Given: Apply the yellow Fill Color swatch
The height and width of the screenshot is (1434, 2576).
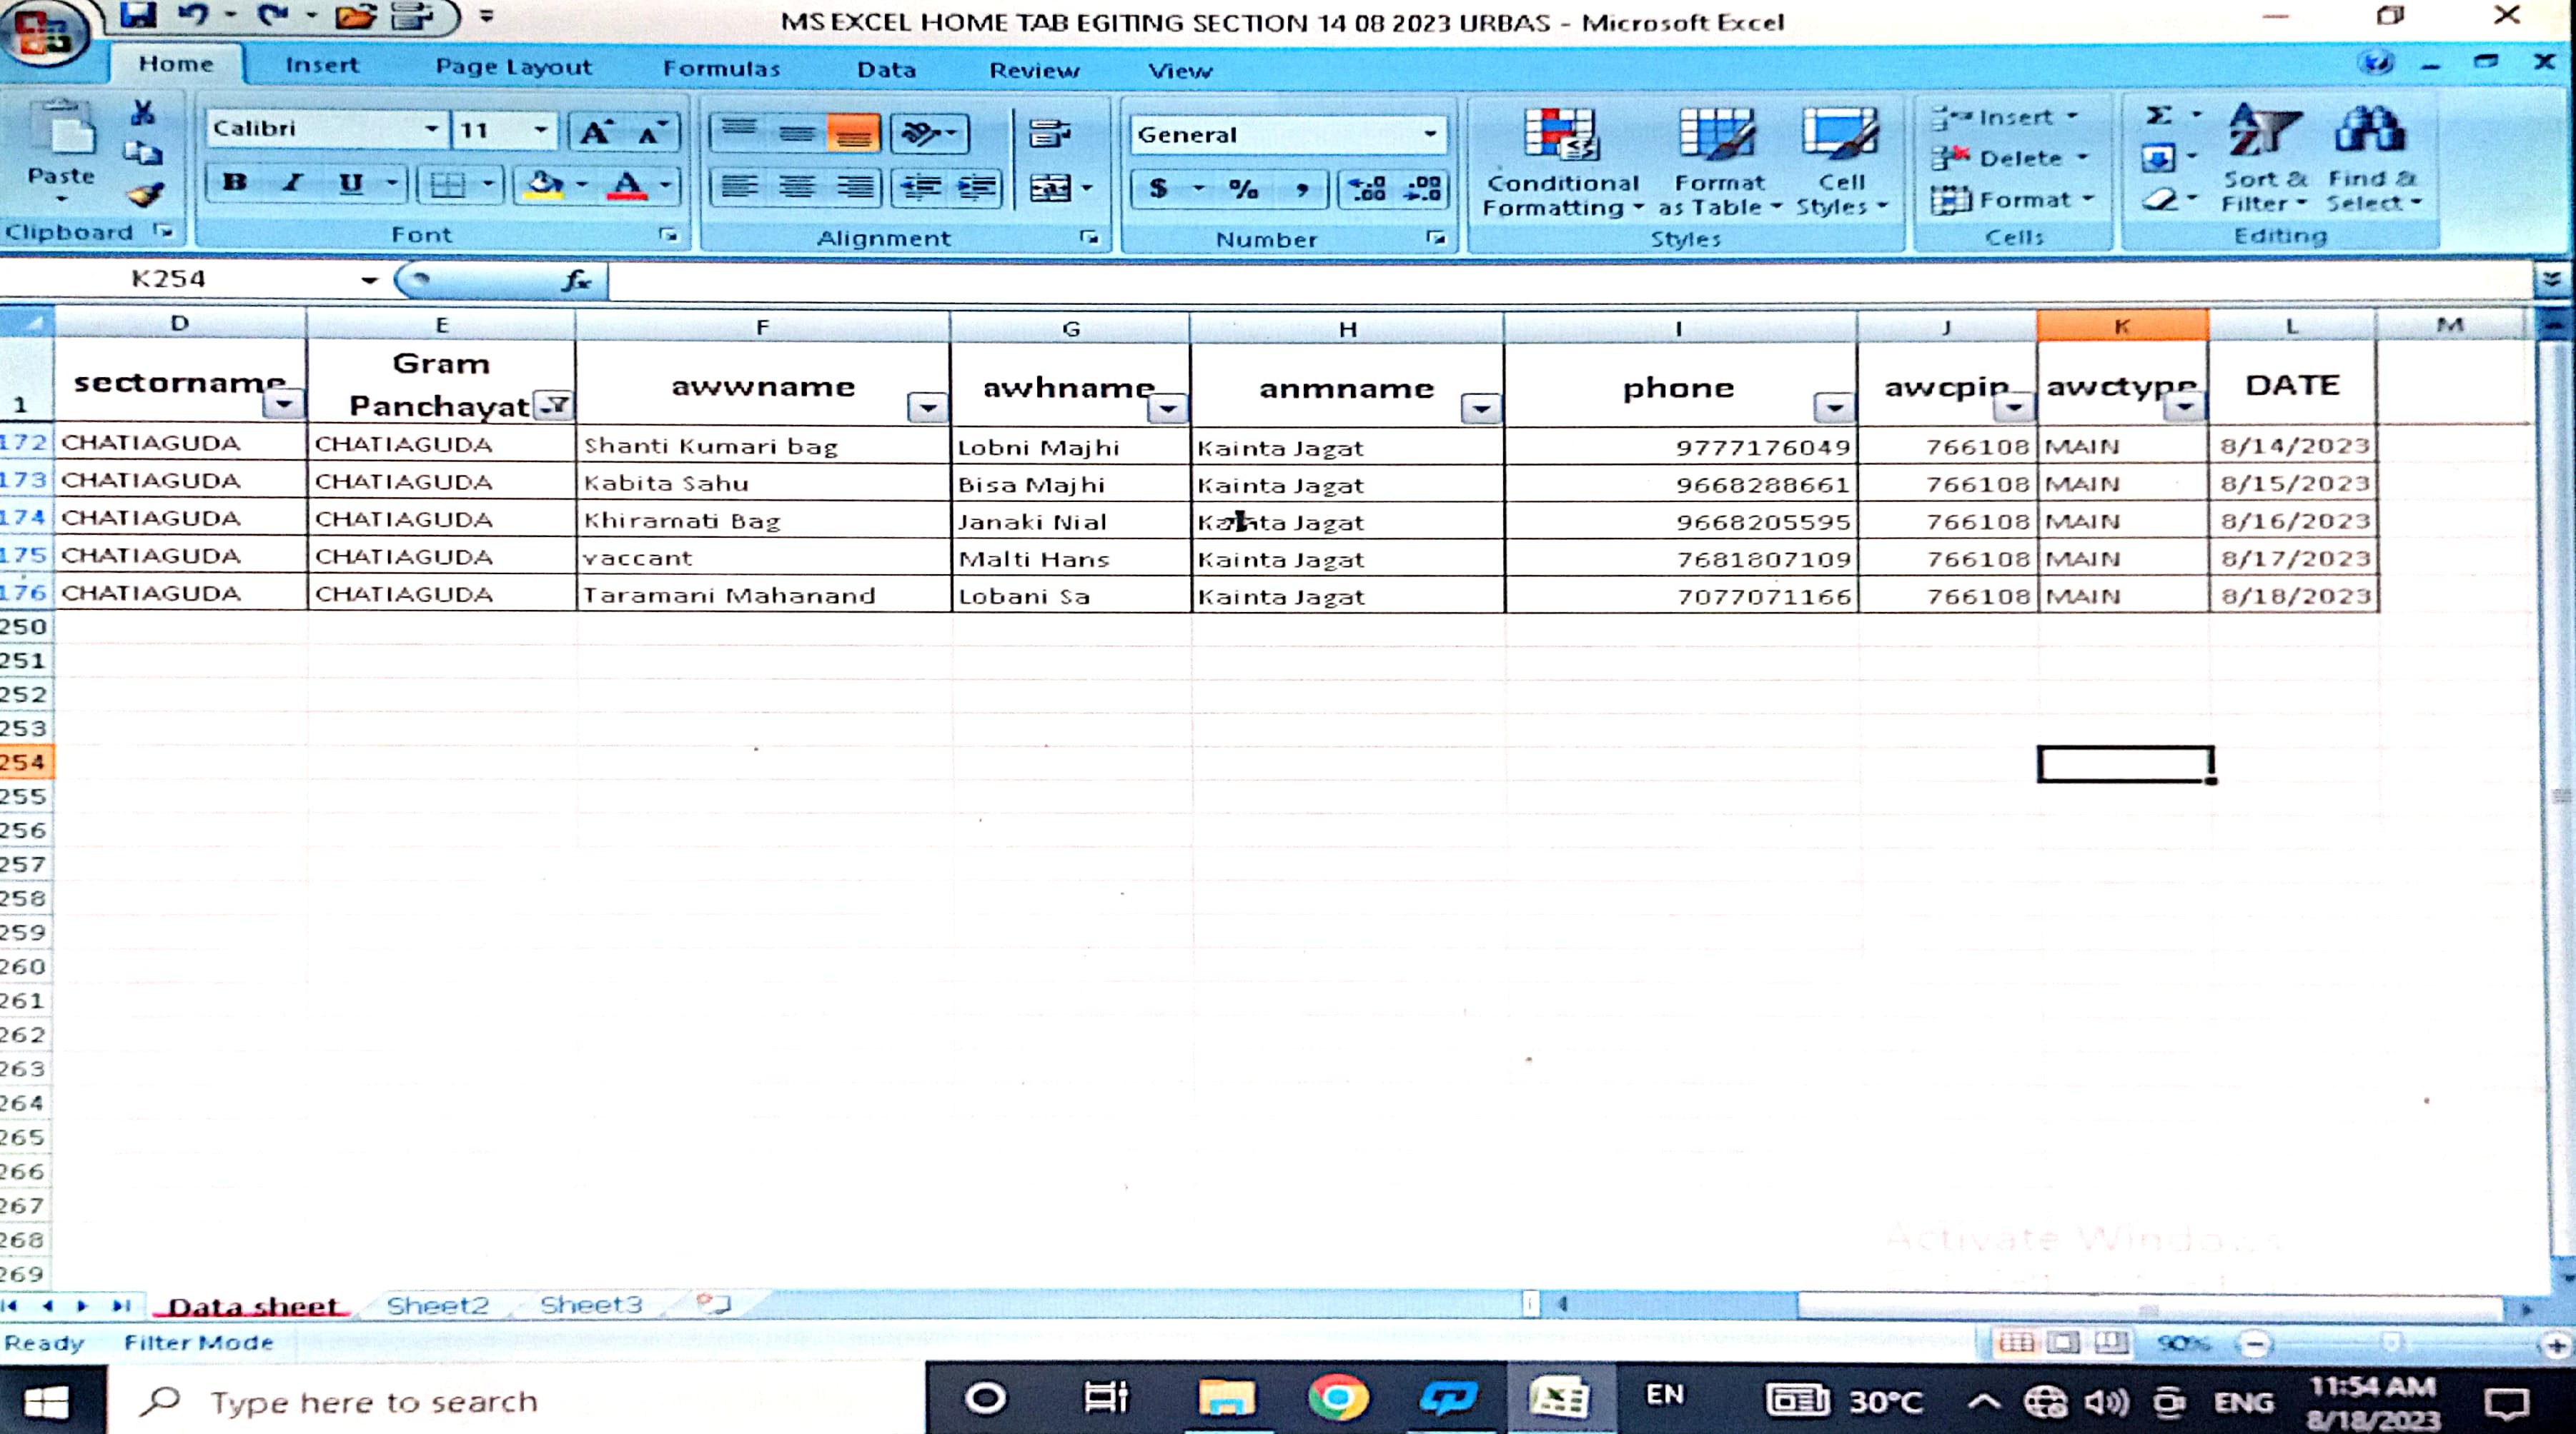Looking at the screenshot, I should point(543,185).
